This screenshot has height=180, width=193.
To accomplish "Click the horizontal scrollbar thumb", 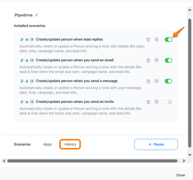I will coord(92,161).
